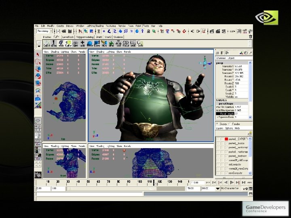Click the Sel shelf icon

pos(140,44)
